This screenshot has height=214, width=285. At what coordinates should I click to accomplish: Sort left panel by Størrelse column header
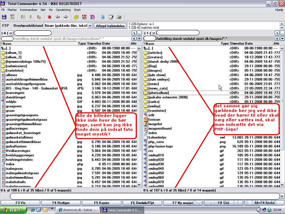[x=94, y=44]
